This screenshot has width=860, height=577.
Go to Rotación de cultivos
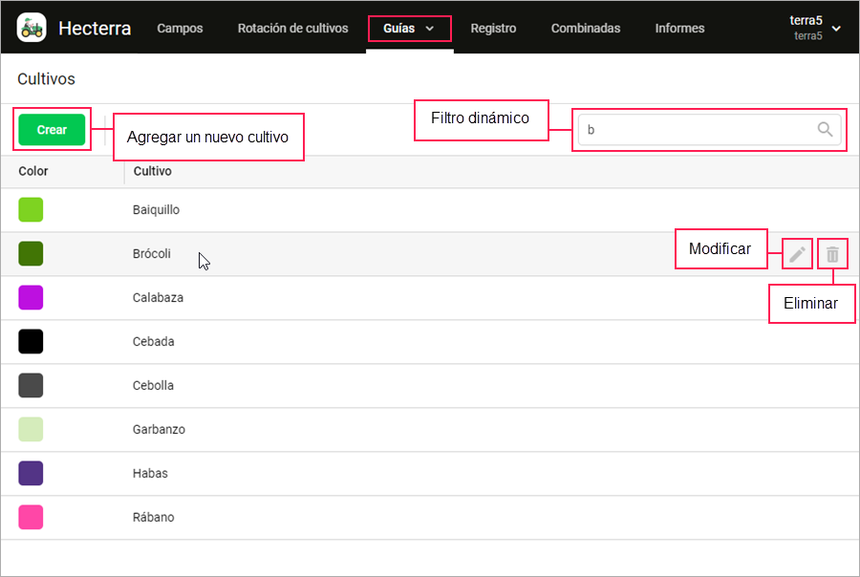(293, 29)
